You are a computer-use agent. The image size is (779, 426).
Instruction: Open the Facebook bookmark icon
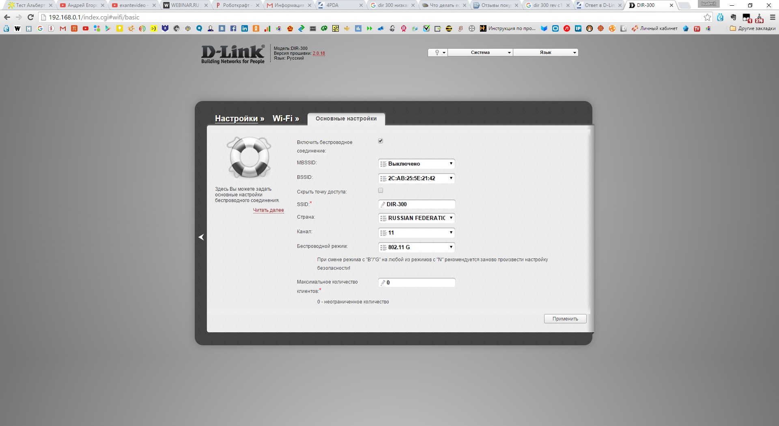(x=233, y=28)
